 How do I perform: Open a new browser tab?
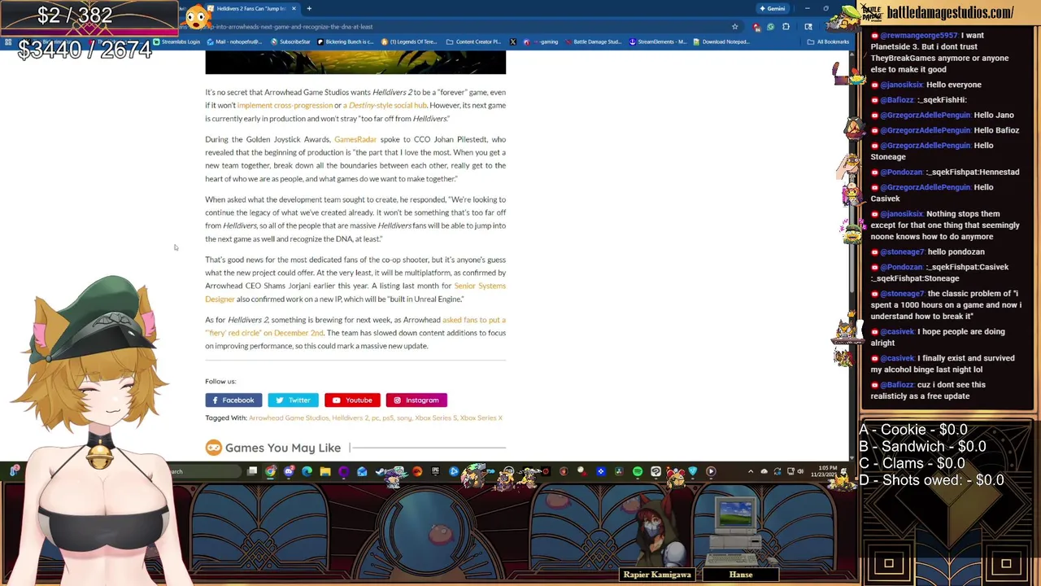309,8
